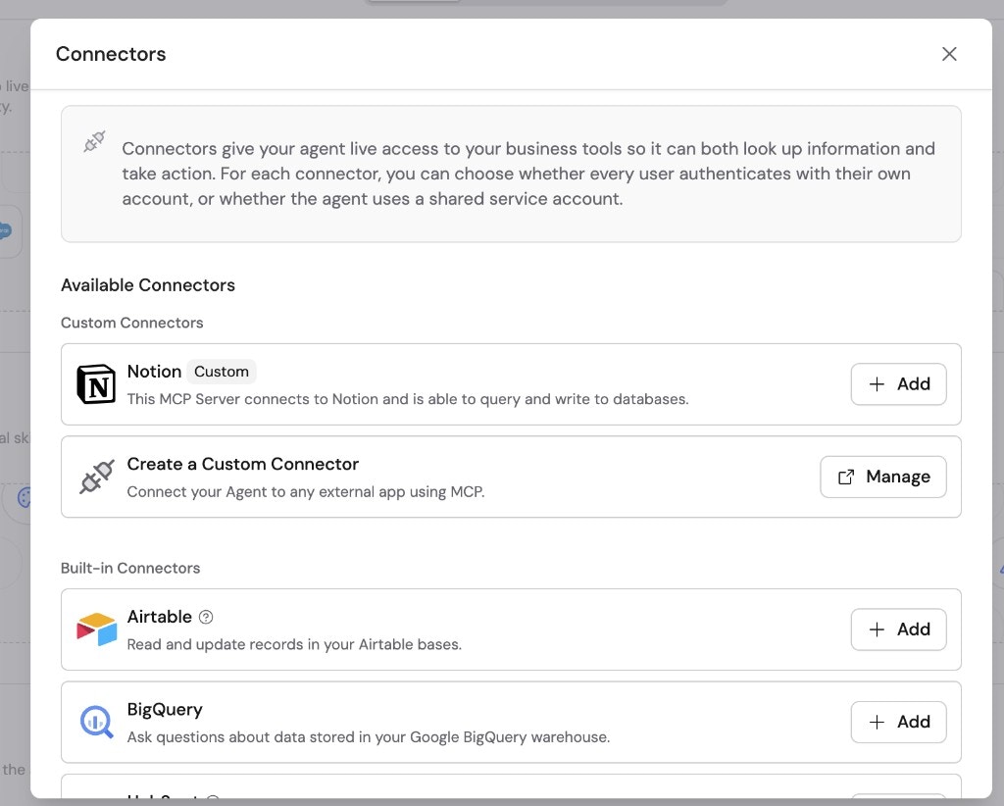Click the plug icon in the description banner

pyautogui.click(x=93, y=141)
